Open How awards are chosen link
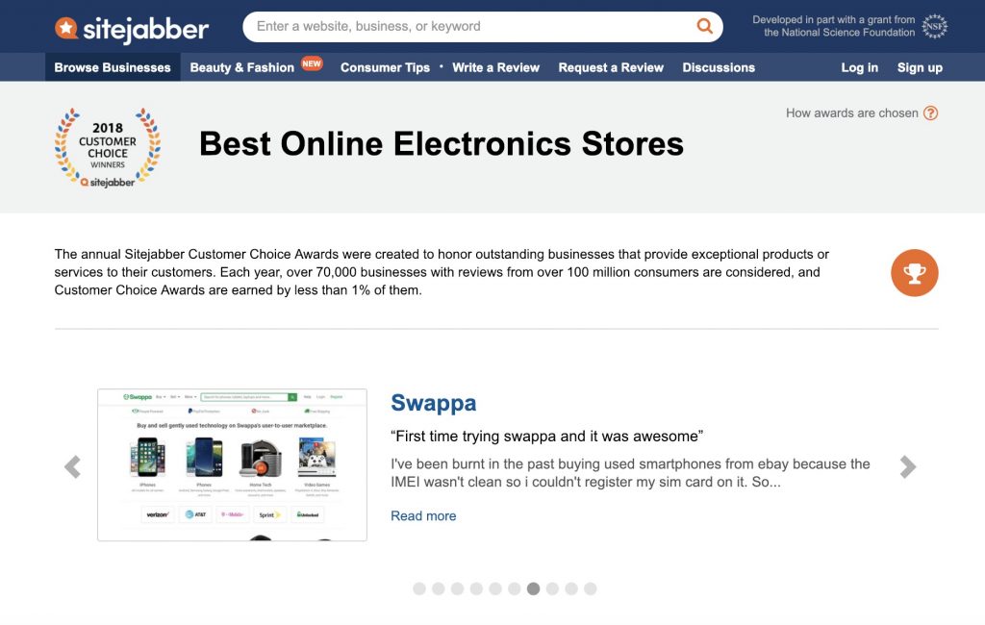985x625 pixels. 852,113
